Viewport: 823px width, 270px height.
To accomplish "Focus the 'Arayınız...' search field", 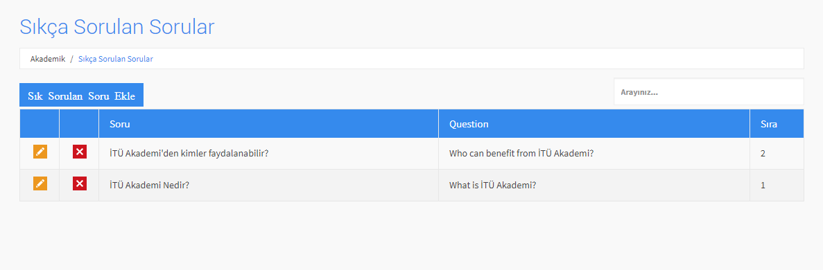I will pos(709,92).
